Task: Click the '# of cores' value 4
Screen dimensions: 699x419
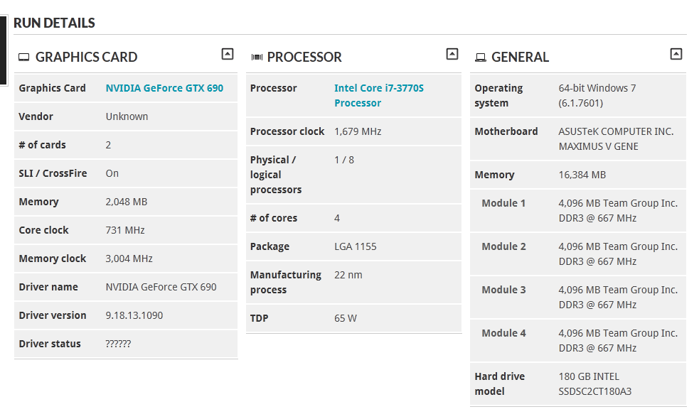Action: [337, 218]
